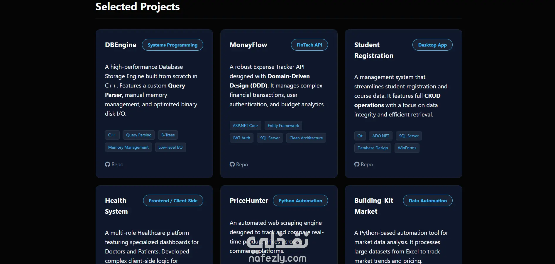Open the DBEngine GitHub repo icon
555x264 pixels.
(107, 164)
